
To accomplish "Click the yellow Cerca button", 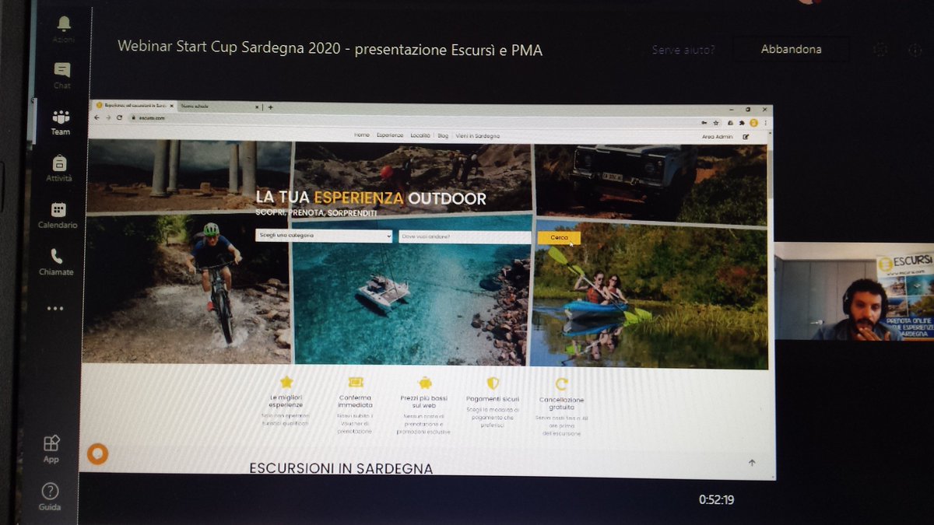I will 558,237.
